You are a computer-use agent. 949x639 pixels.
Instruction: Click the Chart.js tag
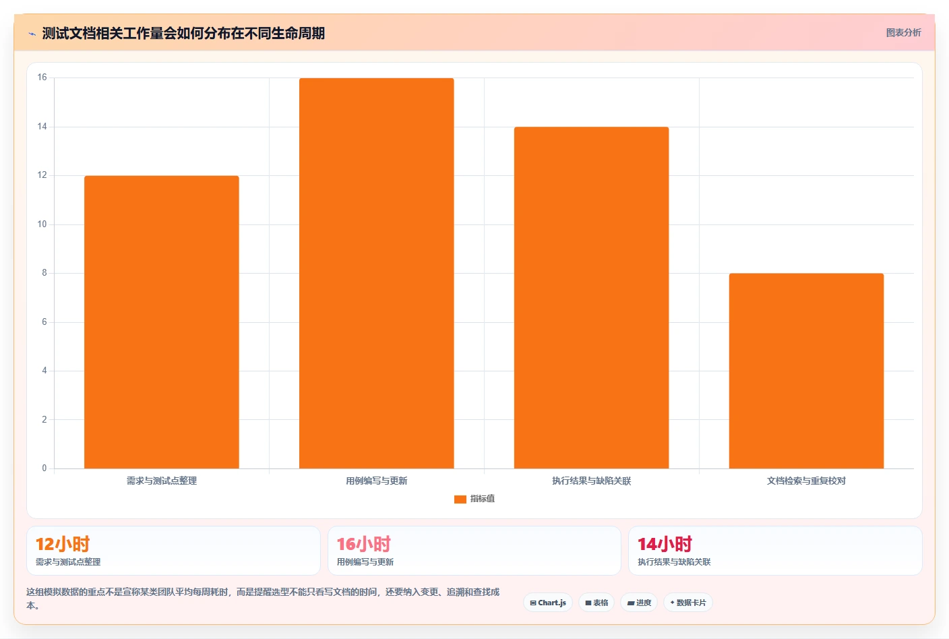548,603
